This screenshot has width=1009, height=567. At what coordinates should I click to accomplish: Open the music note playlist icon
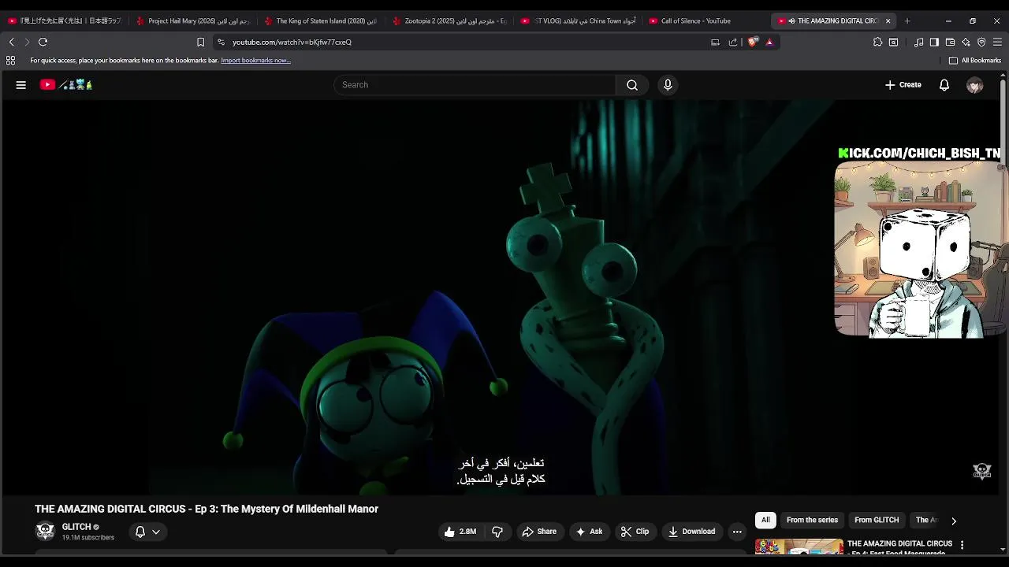[918, 43]
